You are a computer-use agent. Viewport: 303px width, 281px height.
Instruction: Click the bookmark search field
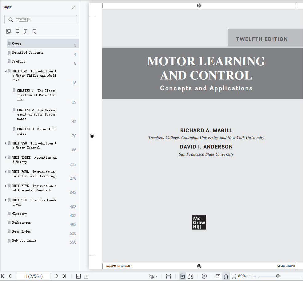pyautogui.click(x=41, y=20)
